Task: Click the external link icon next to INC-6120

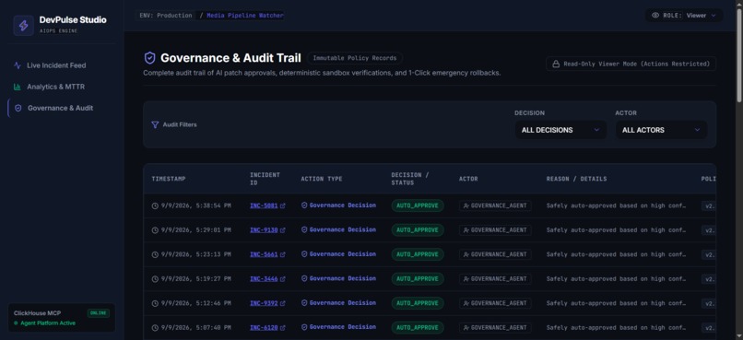Action: (283, 328)
